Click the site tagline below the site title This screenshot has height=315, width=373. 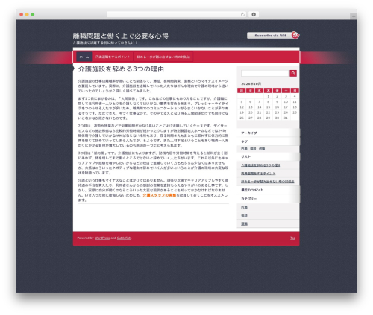point(104,42)
